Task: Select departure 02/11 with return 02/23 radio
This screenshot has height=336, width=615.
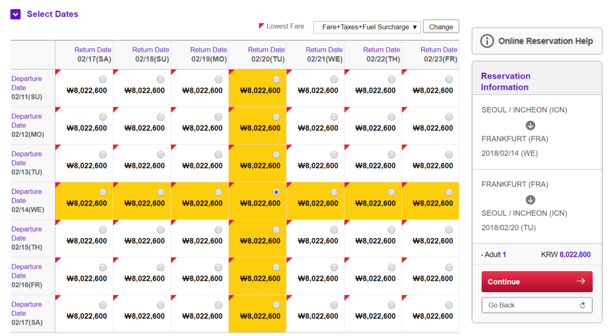Action: (x=449, y=79)
